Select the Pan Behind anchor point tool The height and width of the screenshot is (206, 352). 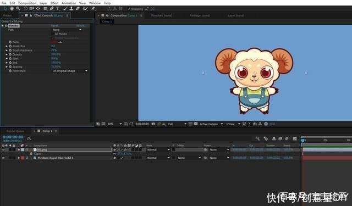coord(38,9)
